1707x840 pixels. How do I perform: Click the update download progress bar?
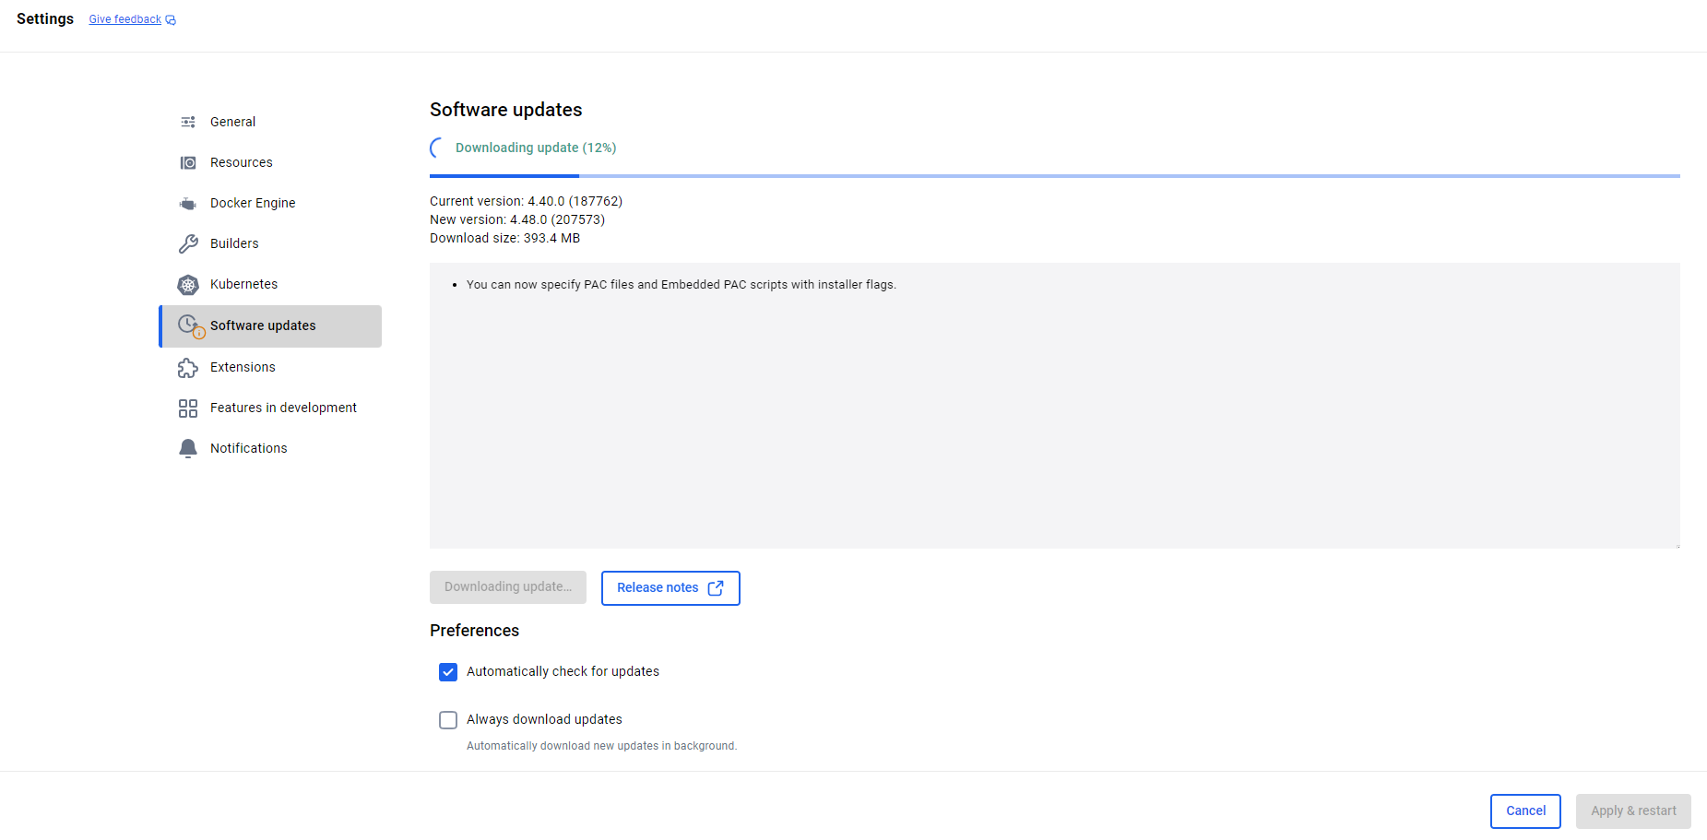[1054, 175]
